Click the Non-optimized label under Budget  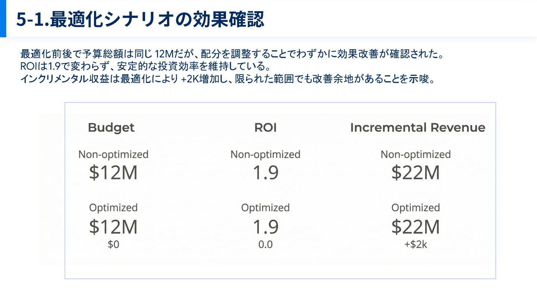point(113,154)
